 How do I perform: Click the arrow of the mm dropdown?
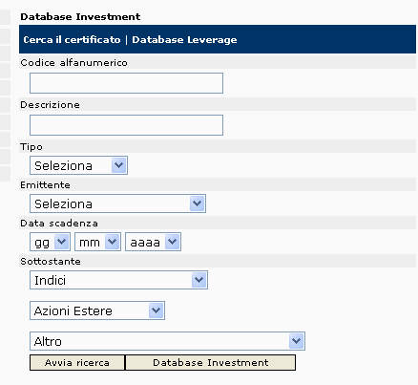click(x=113, y=242)
